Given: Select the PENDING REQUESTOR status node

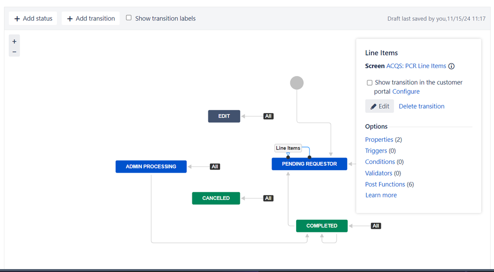Looking at the screenshot, I should click(310, 164).
